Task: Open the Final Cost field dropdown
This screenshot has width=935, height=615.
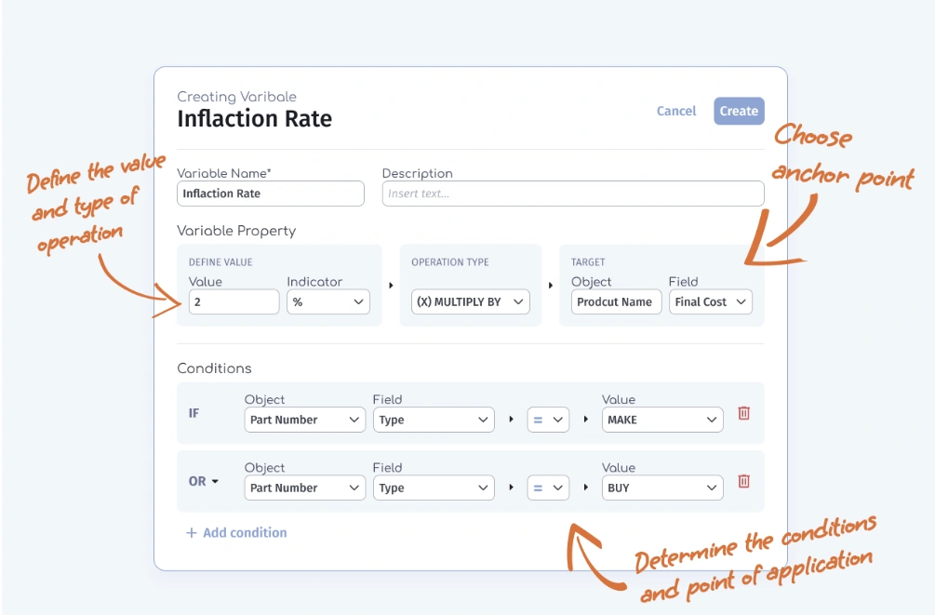Action: (x=710, y=301)
